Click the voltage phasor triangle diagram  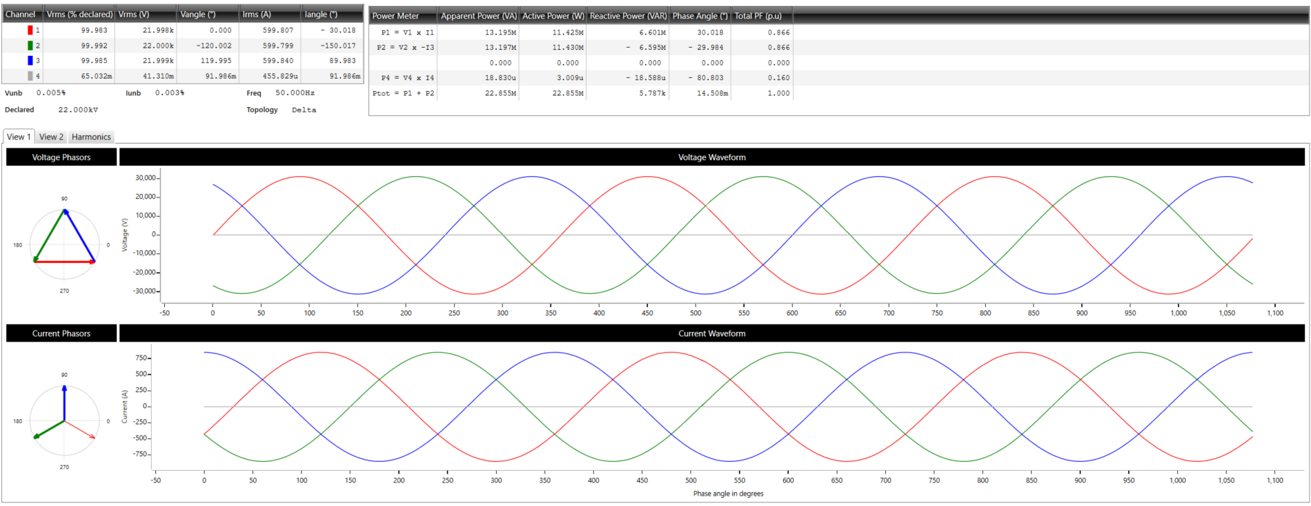coord(64,244)
